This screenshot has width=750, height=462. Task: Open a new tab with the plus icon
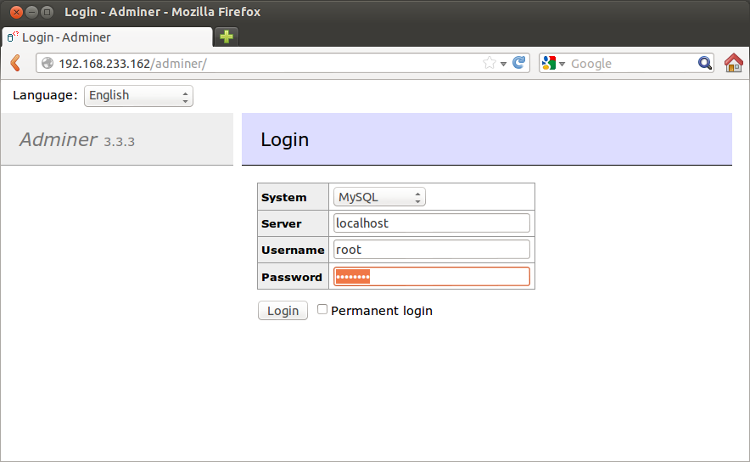[x=227, y=37]
